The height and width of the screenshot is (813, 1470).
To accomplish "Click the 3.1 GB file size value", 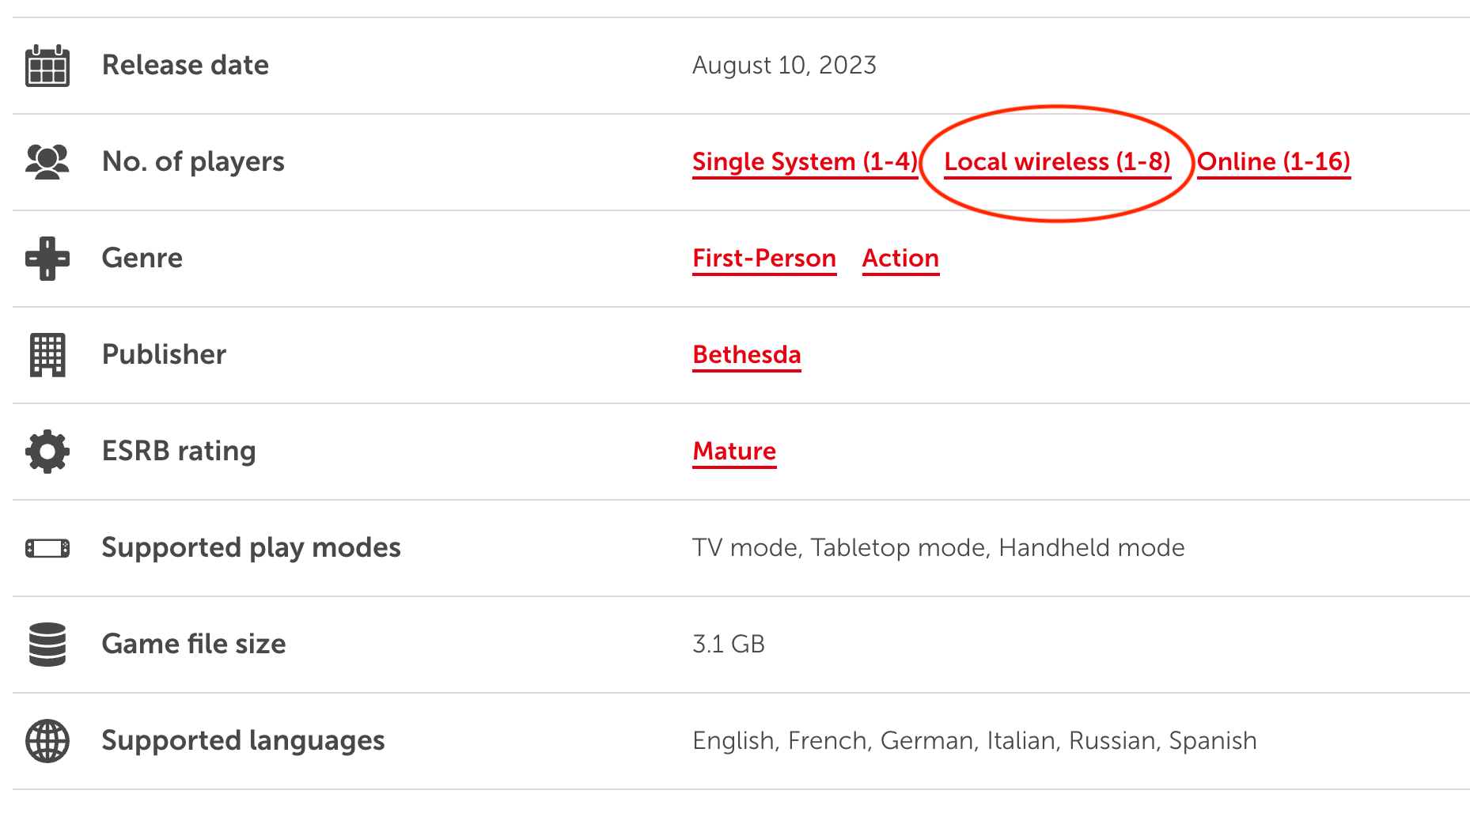I will click(729, 645).
